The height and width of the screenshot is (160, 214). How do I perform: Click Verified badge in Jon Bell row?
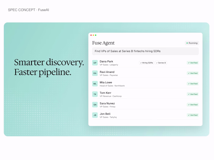pos(193,115)
